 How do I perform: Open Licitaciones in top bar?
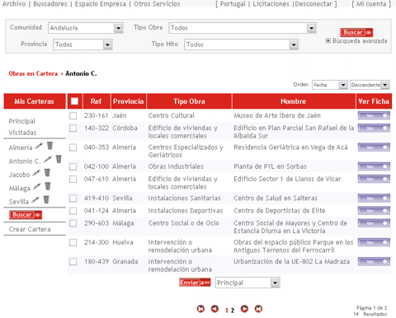(271, 4)
